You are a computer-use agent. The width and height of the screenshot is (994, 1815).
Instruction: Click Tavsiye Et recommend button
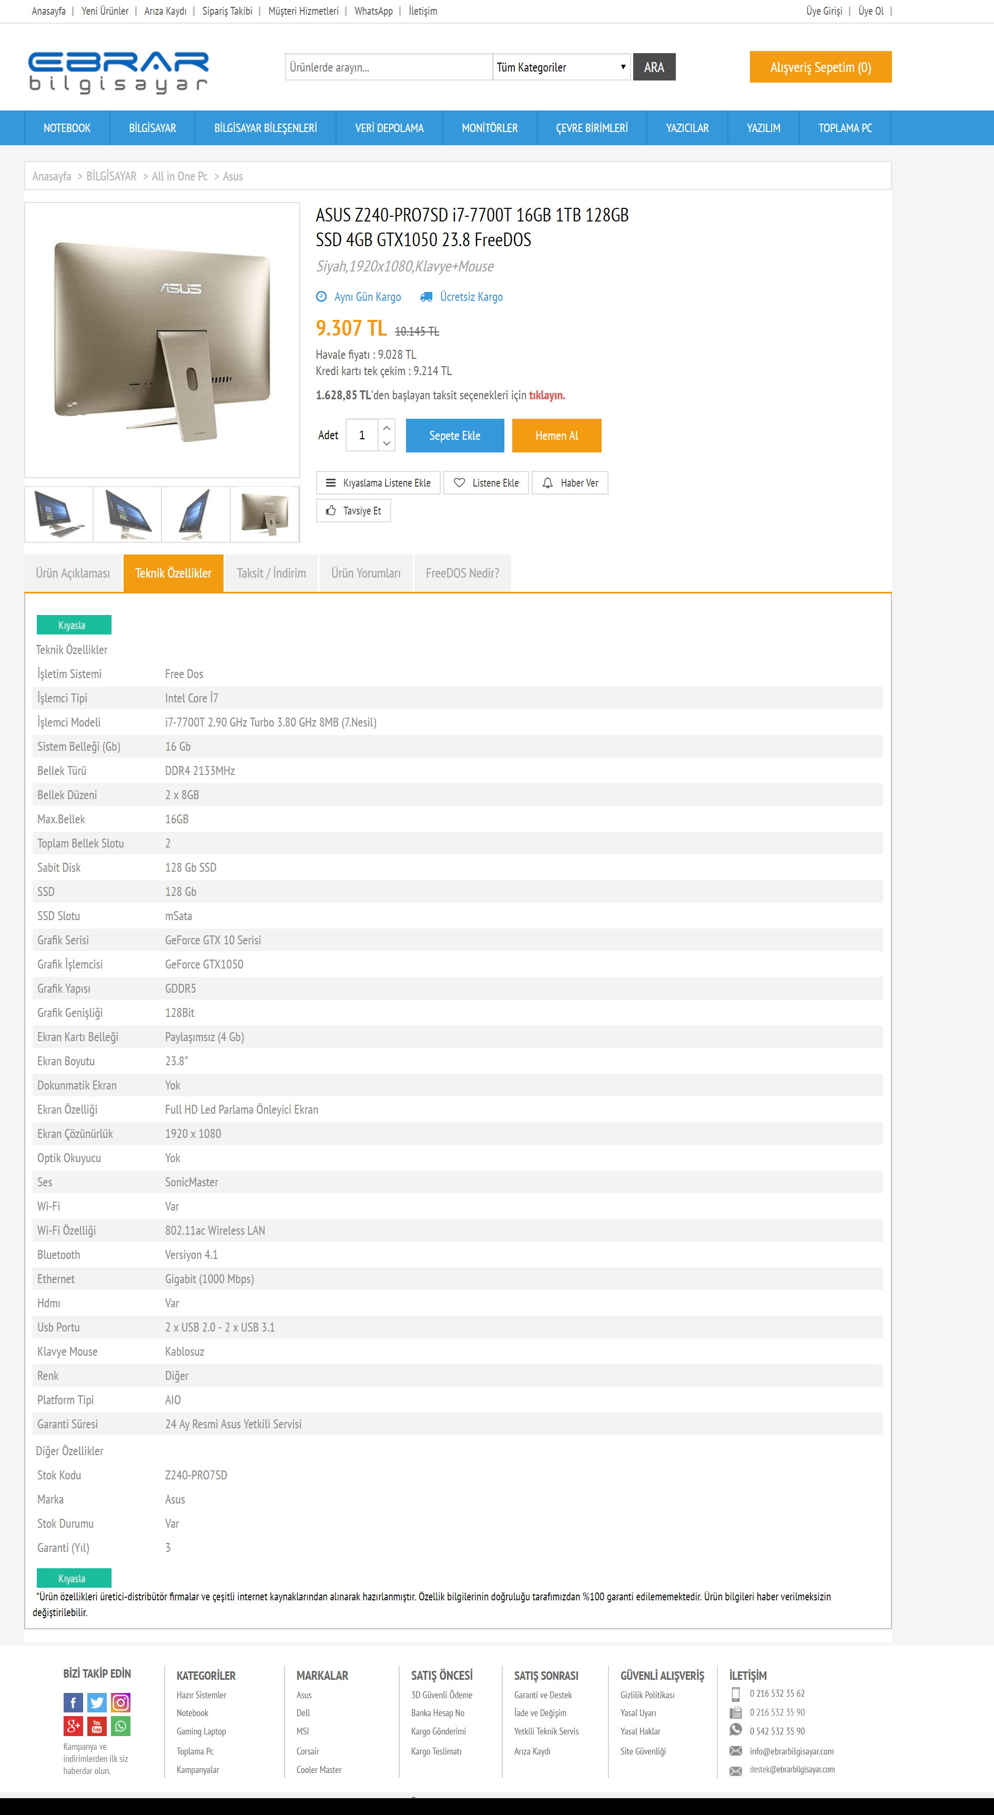click(353, 511)
